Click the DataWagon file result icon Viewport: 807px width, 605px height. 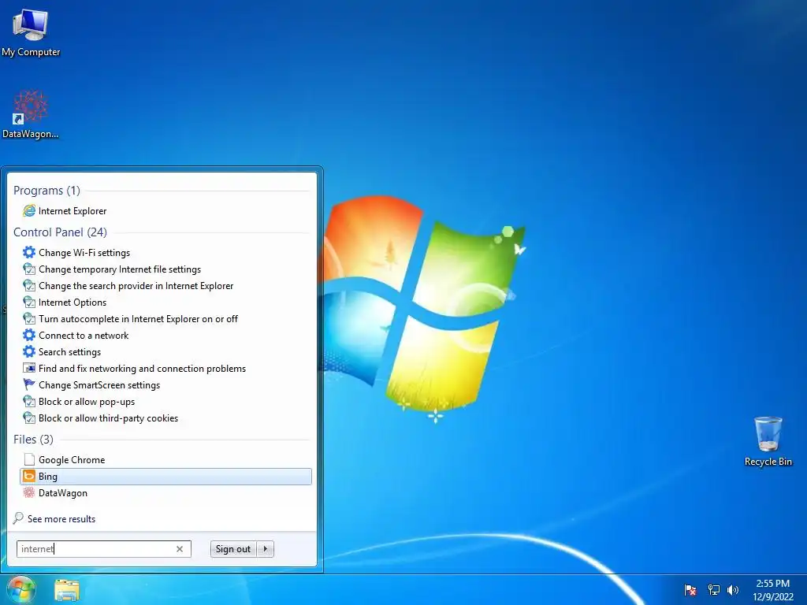click(29, 492)
